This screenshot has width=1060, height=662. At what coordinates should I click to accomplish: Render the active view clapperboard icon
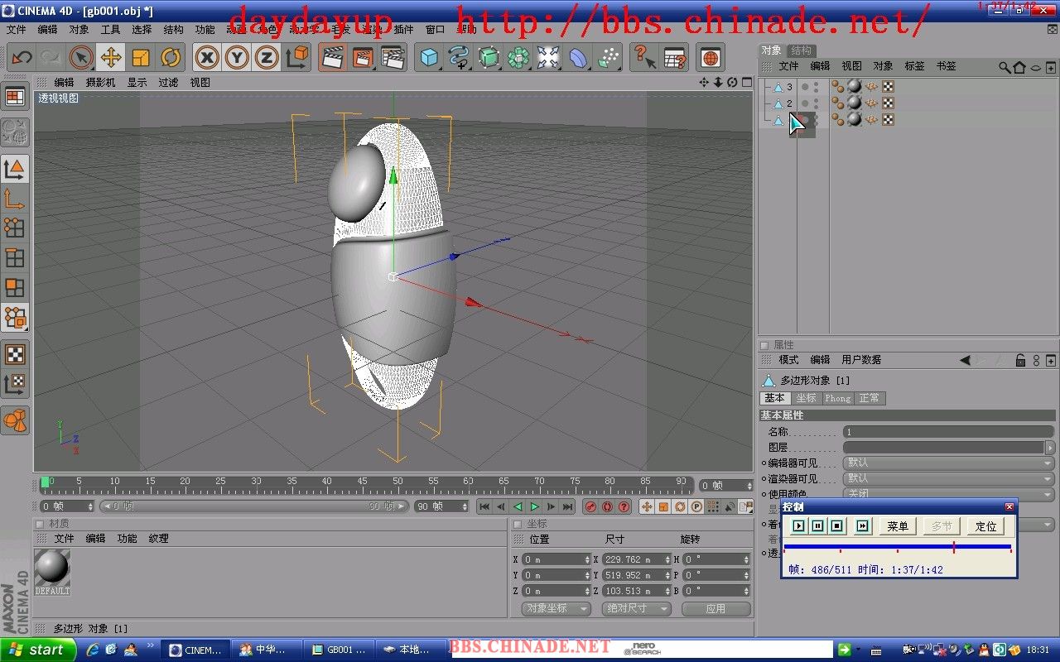332,57
